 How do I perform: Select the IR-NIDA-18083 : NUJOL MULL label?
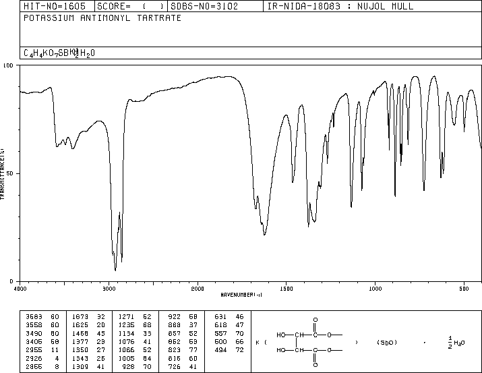coord(340,7)
